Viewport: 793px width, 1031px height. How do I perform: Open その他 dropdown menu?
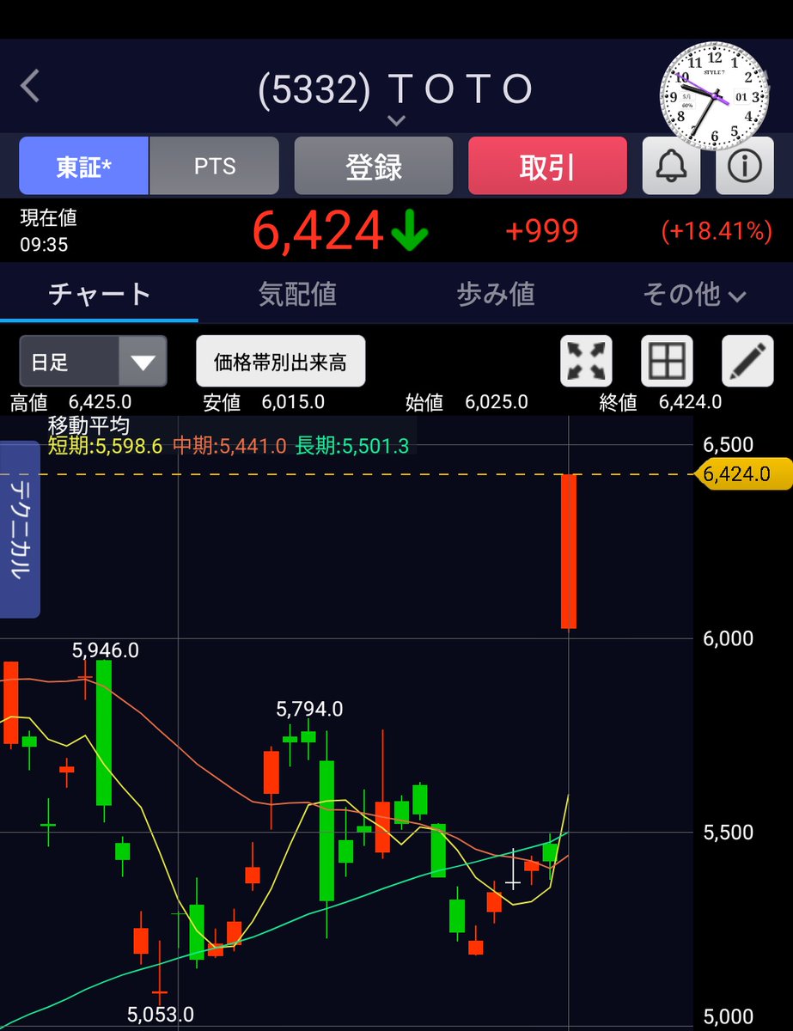pyautogui.click(x=694, y=295)
